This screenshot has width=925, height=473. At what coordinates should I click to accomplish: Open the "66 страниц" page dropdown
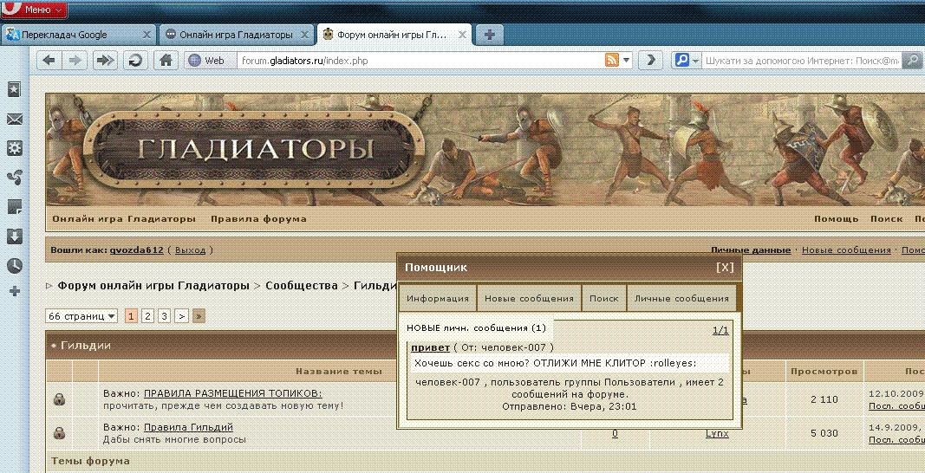tap(81, 316)
